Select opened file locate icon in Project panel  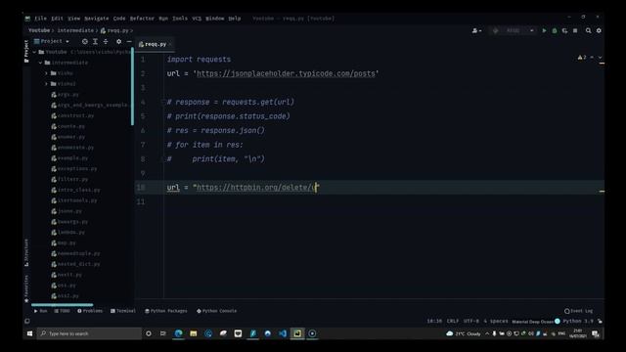tap(85, 41)
